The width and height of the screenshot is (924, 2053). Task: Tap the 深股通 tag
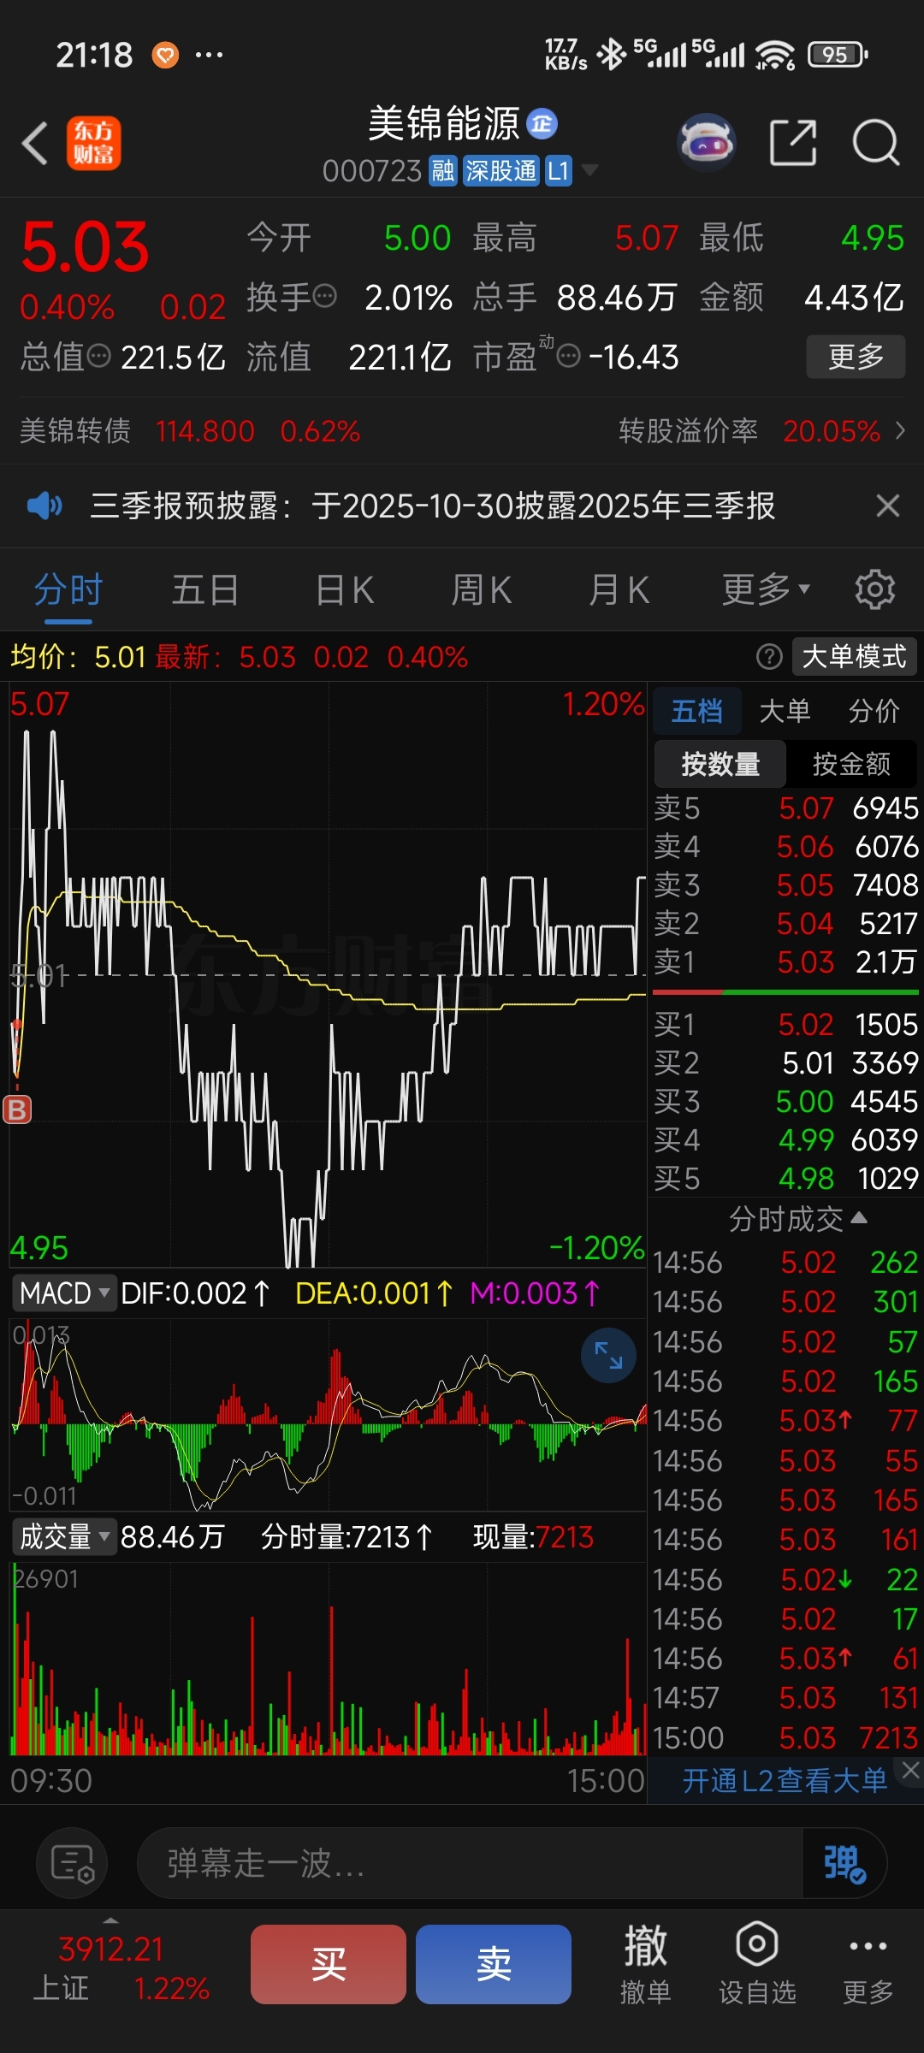[x=501, y=171]
